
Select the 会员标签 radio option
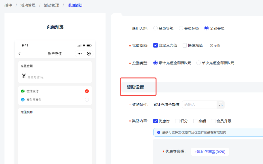[181, 28]
